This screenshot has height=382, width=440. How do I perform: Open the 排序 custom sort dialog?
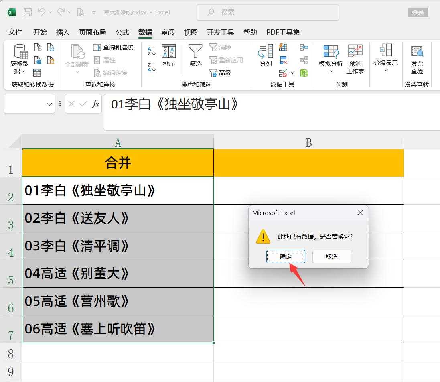(168, 55)
